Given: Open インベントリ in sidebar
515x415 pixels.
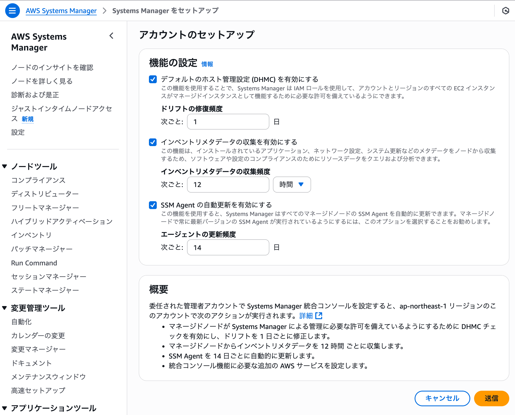Looking at the screenshot, I should click(x=31, y=235).
